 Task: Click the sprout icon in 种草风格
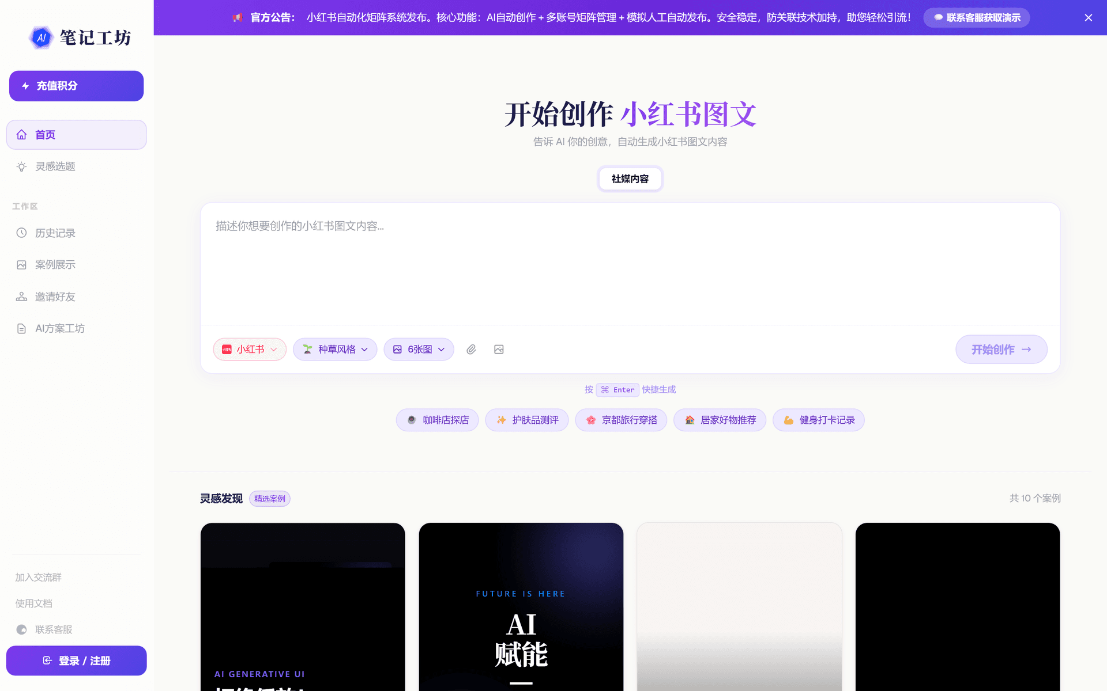point(307,350)
